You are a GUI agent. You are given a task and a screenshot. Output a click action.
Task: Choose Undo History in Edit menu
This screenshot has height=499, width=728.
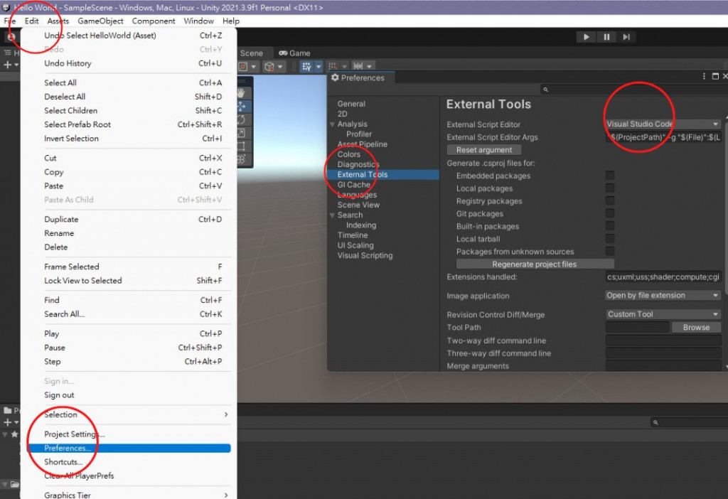(68, 63)
